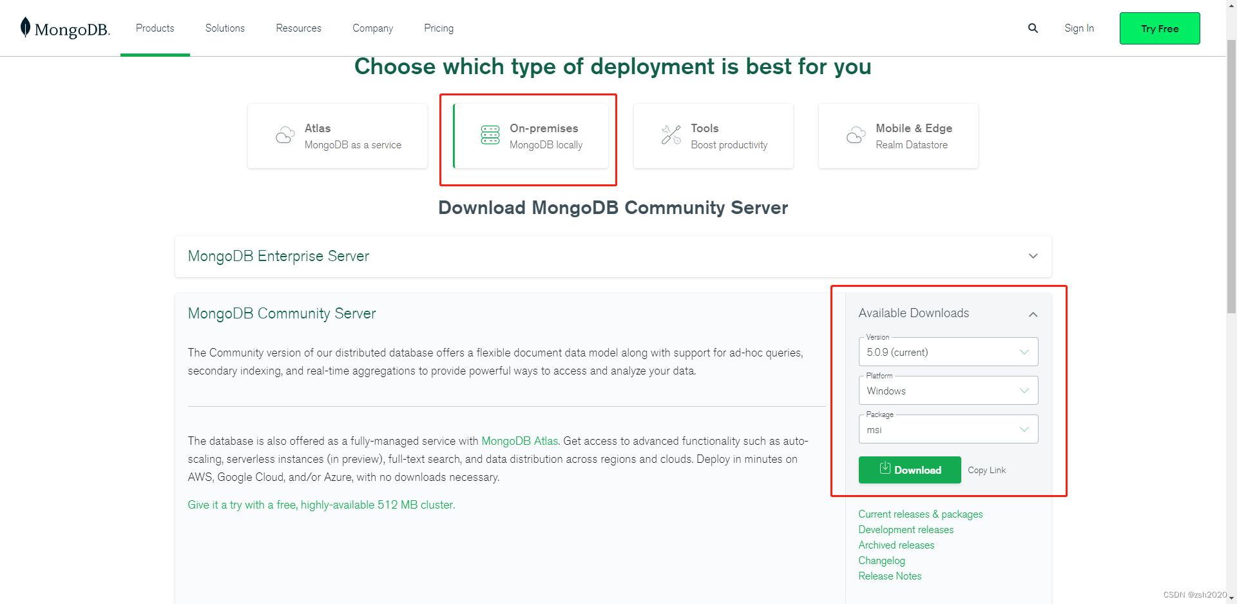Viewport: 1237px width, 604px height.
Task: Open Archived releases link
Action: [x=896, y=545]
